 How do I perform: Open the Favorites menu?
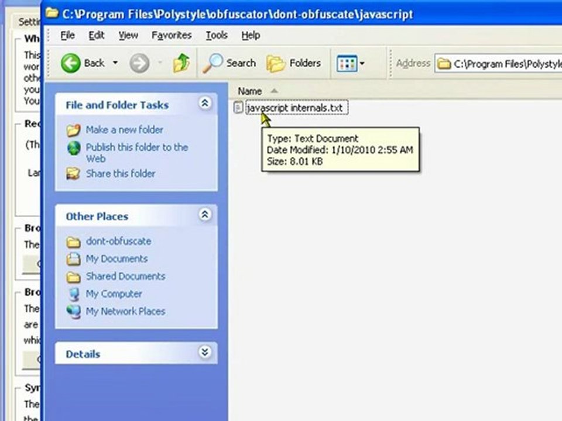pyautogui.click(x=171, y=36)
